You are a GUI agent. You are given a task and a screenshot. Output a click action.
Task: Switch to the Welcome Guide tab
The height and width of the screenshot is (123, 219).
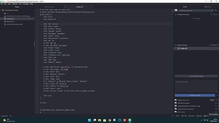click(49, 7)
